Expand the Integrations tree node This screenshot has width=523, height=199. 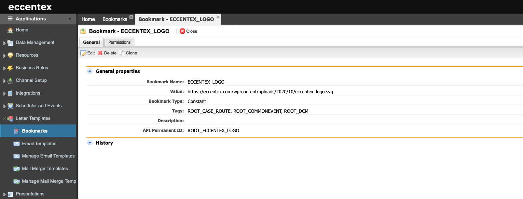pyautogui.click(x=4, y=94)
